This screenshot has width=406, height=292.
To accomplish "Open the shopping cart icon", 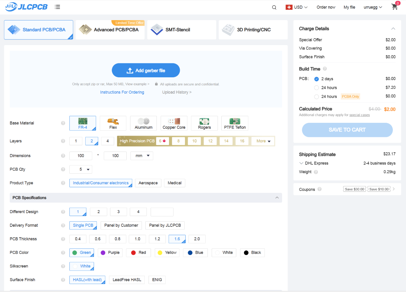I will click(395, 7).
